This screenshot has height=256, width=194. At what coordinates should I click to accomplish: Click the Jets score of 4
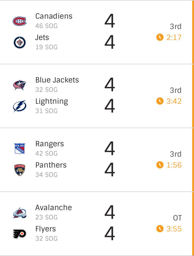pos(110,42)
